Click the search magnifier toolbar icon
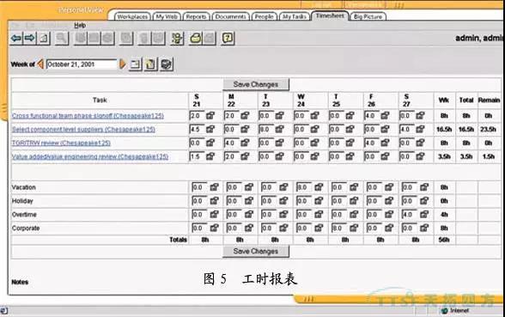 coord(61,39)
